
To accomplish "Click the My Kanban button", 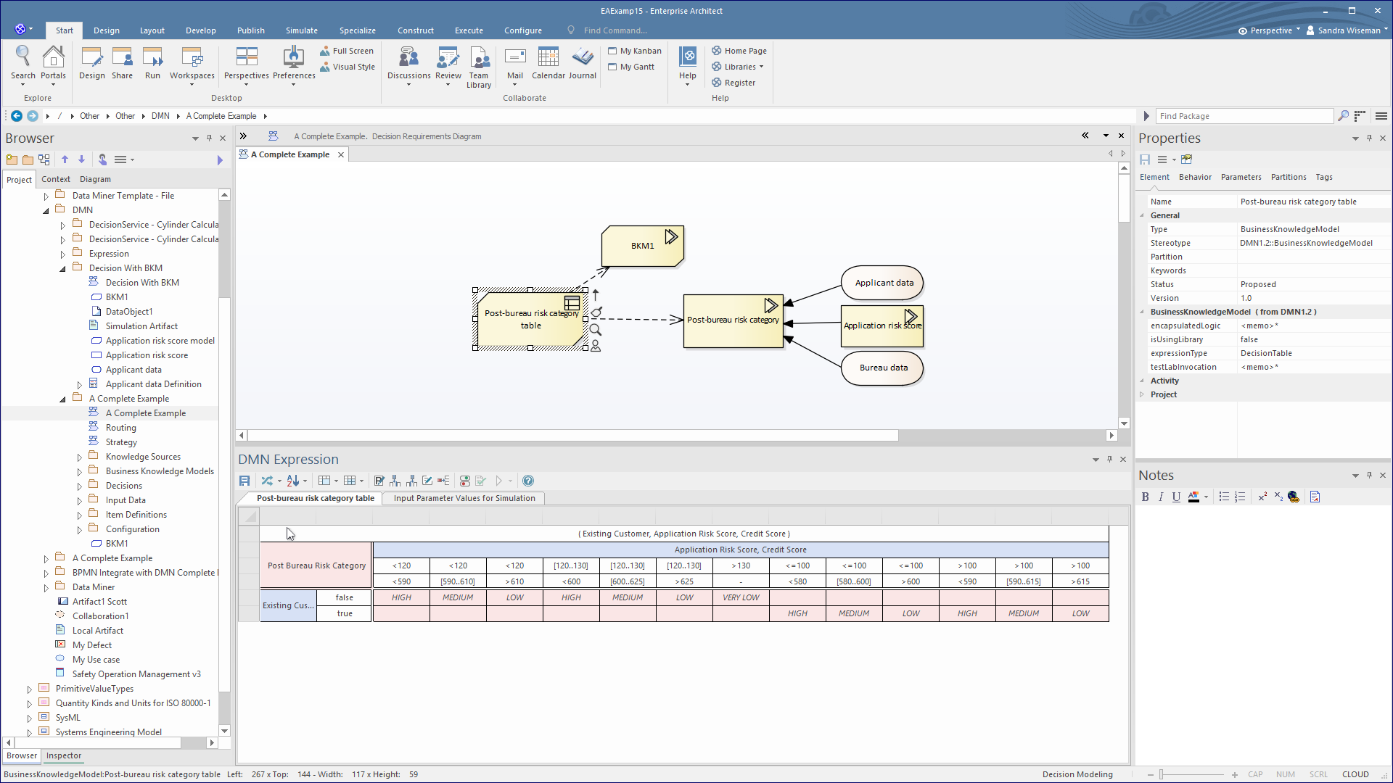I will coord(636,51).
